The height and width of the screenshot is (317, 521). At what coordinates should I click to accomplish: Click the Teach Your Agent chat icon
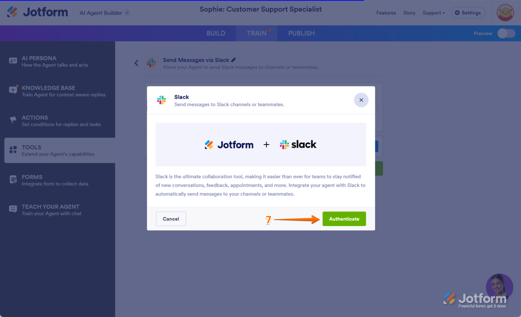click(13, 209)
